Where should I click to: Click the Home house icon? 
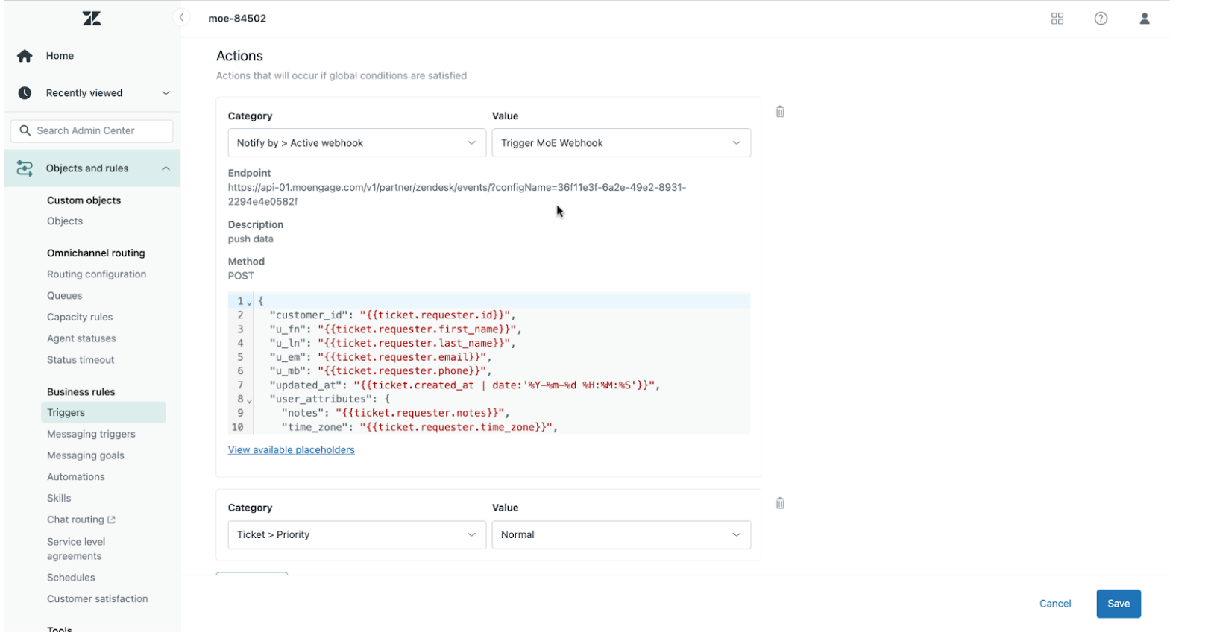pyautogui.click(x=25, y=56)
